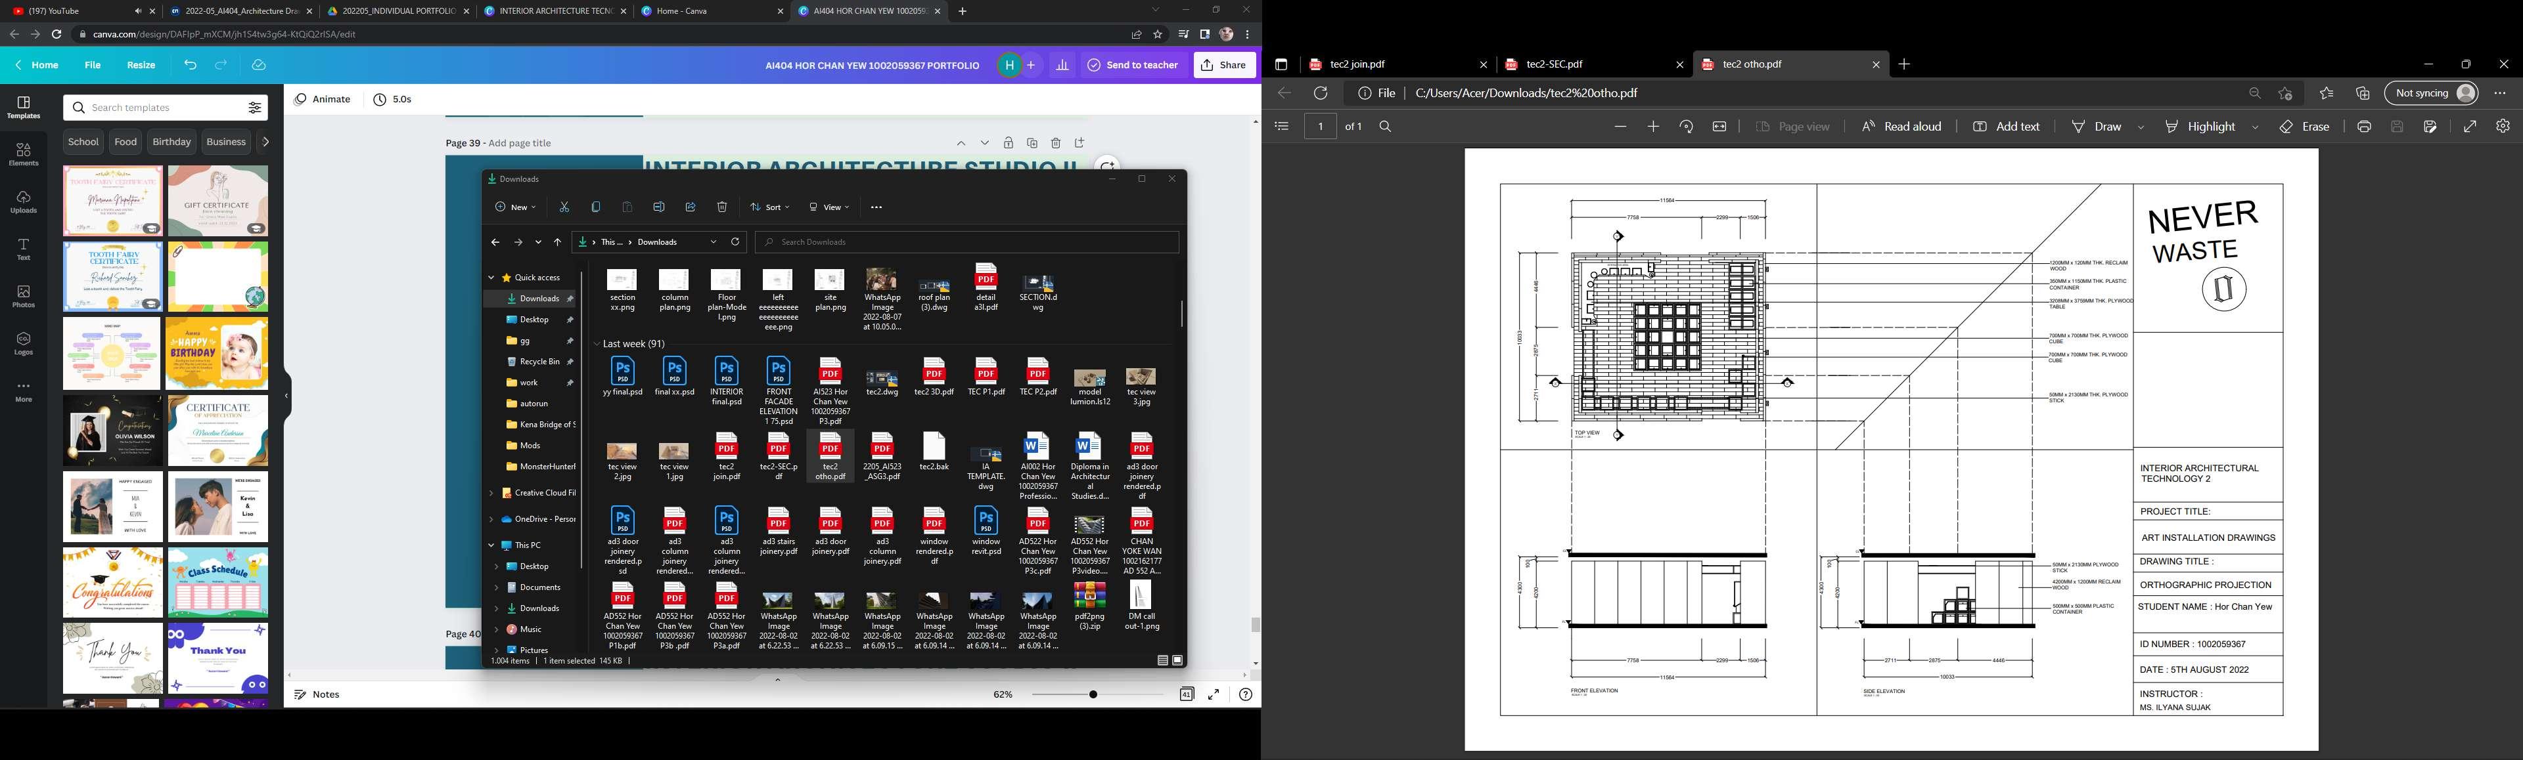Open the PDF table of contents icon
This screenshot has width=2523, height=760.
[x=1281, y=127]
